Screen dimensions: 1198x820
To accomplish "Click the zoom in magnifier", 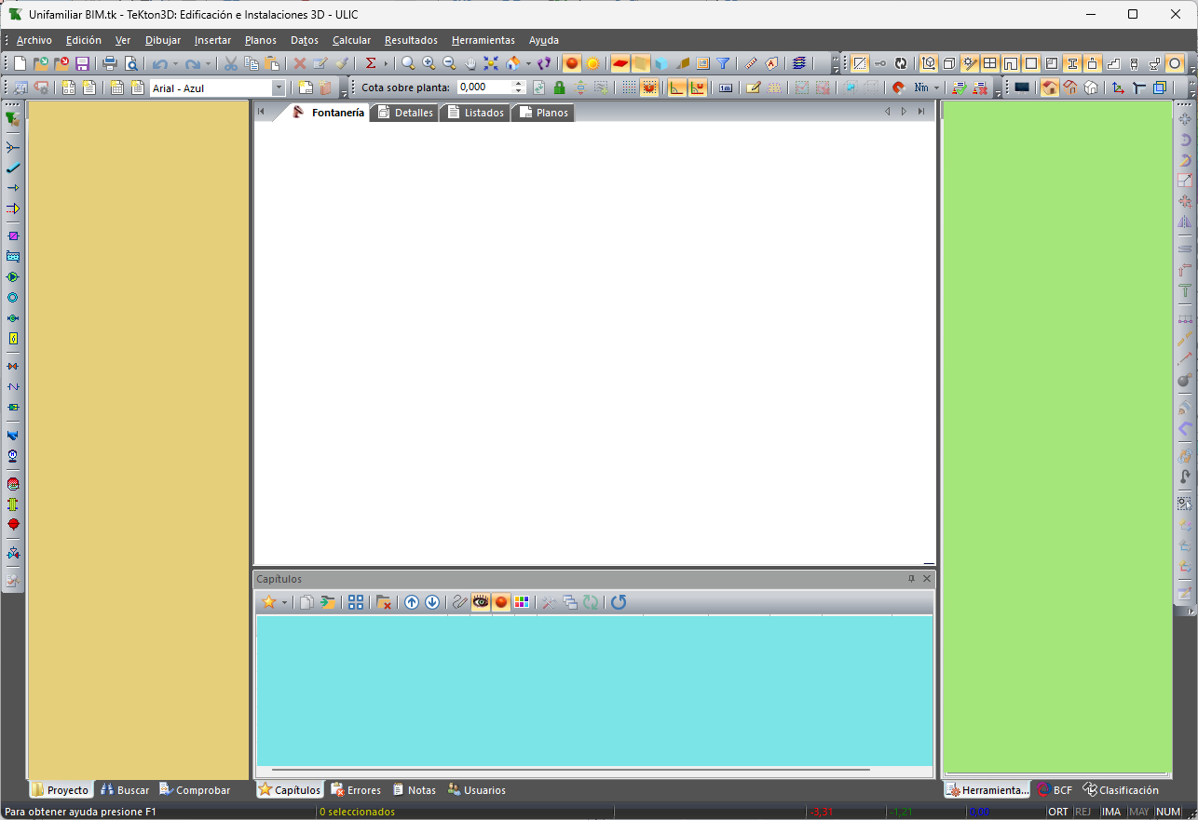I will click(x=429, y=63).
